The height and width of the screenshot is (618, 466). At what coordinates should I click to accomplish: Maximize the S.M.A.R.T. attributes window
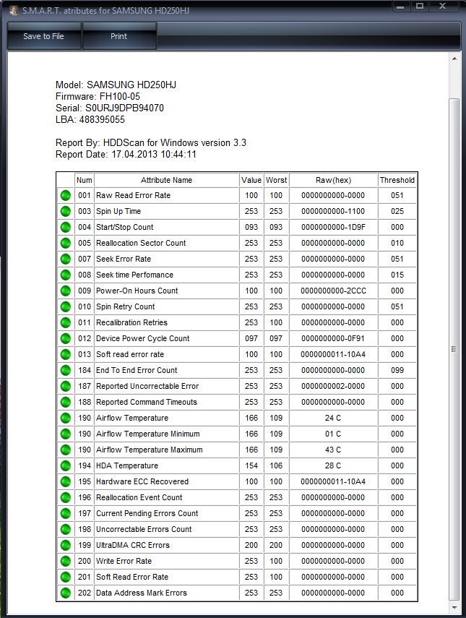420,7
